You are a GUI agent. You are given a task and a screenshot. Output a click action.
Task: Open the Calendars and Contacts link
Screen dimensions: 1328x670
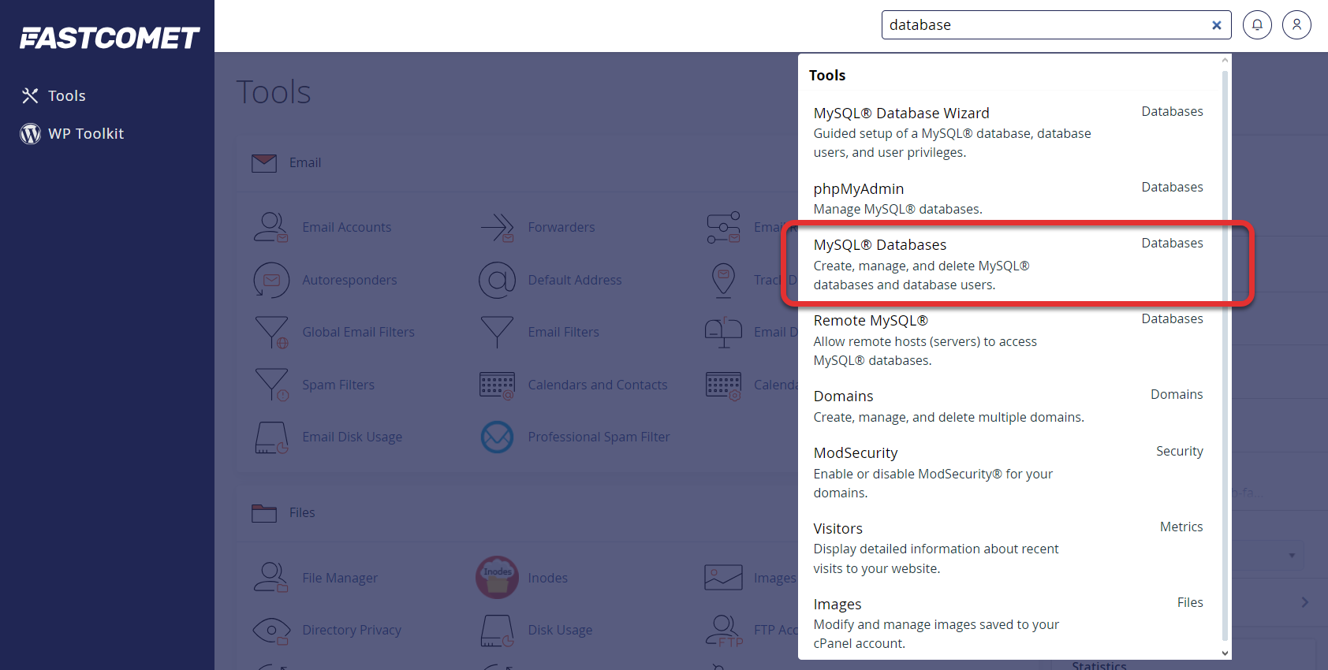(597, 385)
